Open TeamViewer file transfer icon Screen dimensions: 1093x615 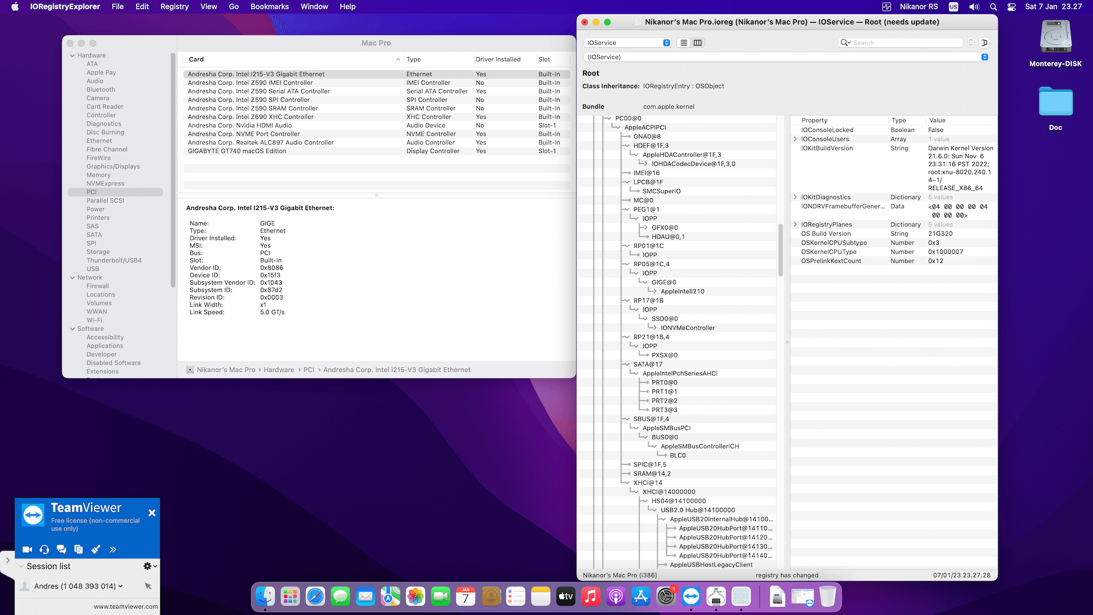coord(79,550)
